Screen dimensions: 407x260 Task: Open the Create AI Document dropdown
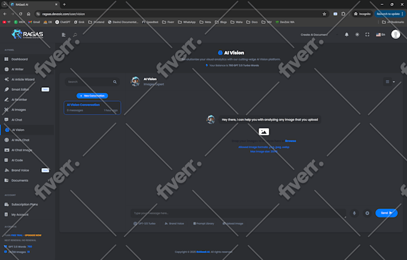pos(319,35)
